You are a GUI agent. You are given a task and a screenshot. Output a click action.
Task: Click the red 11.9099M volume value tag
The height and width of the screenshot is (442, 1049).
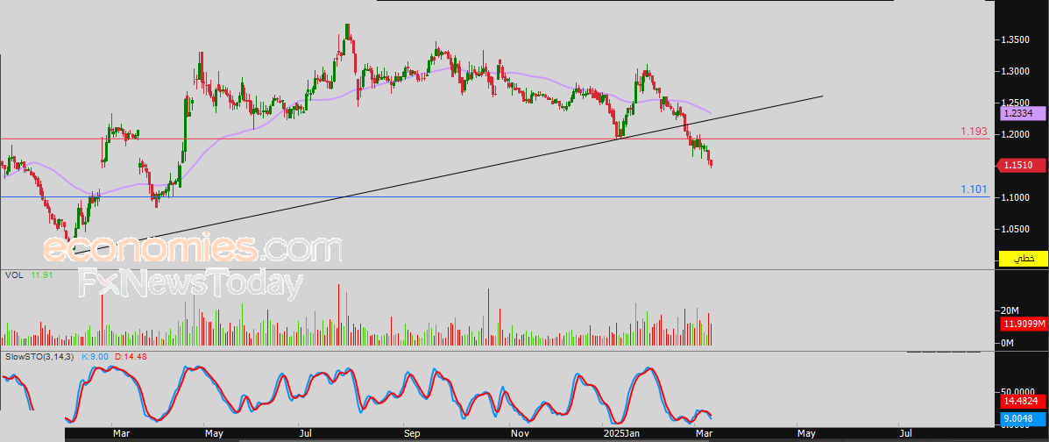1022,324
